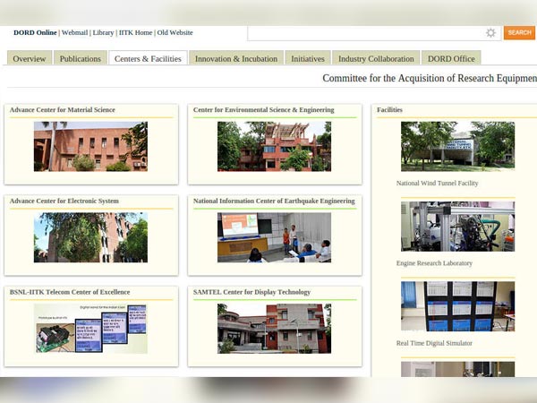Open the Innovation & Incubation tab
Viewport: 537px width, 403px height.
(236, 58)
